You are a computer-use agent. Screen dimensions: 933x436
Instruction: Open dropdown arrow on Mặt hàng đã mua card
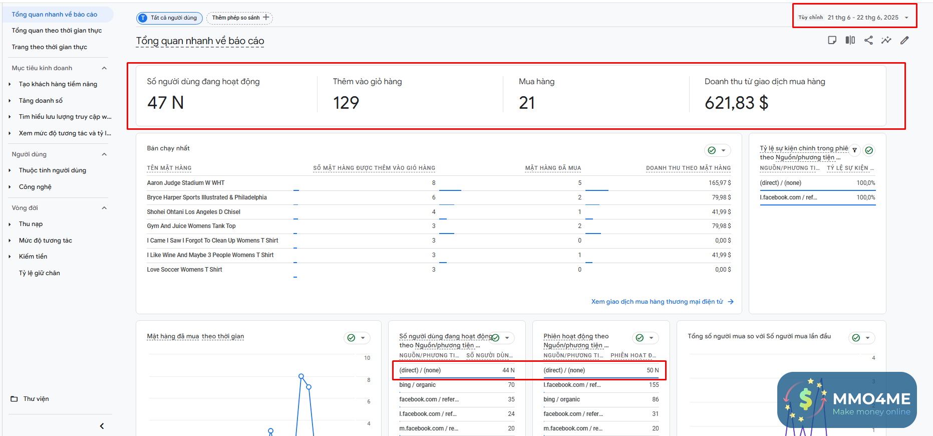point(363,338)
